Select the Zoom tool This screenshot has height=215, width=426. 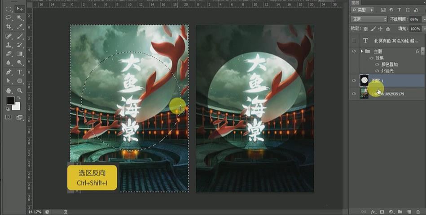(x=20, y=90)
